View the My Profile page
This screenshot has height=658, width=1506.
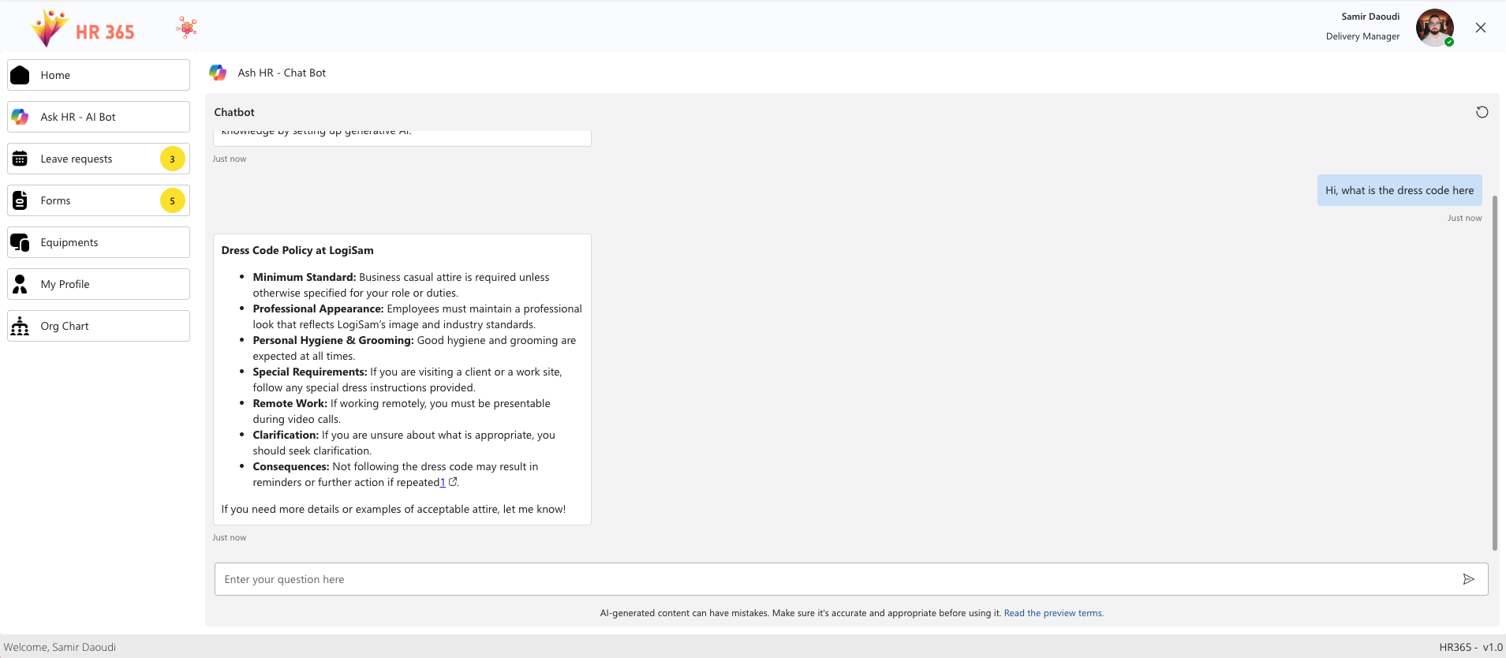99,284
